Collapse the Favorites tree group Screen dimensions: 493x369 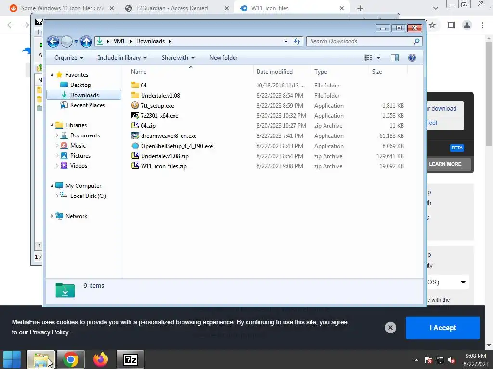(52, 74)
